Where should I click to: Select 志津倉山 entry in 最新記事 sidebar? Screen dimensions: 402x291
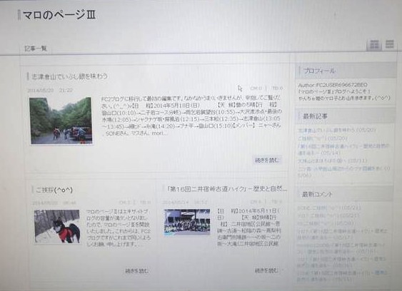[336, 130]
